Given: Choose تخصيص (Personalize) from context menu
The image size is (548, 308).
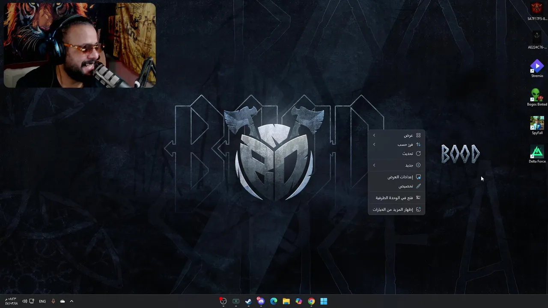Looking at the screenshot, I should (x=396, y=186).
